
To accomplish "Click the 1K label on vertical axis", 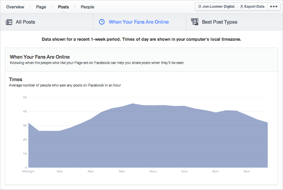I will [x=25, y=154].
